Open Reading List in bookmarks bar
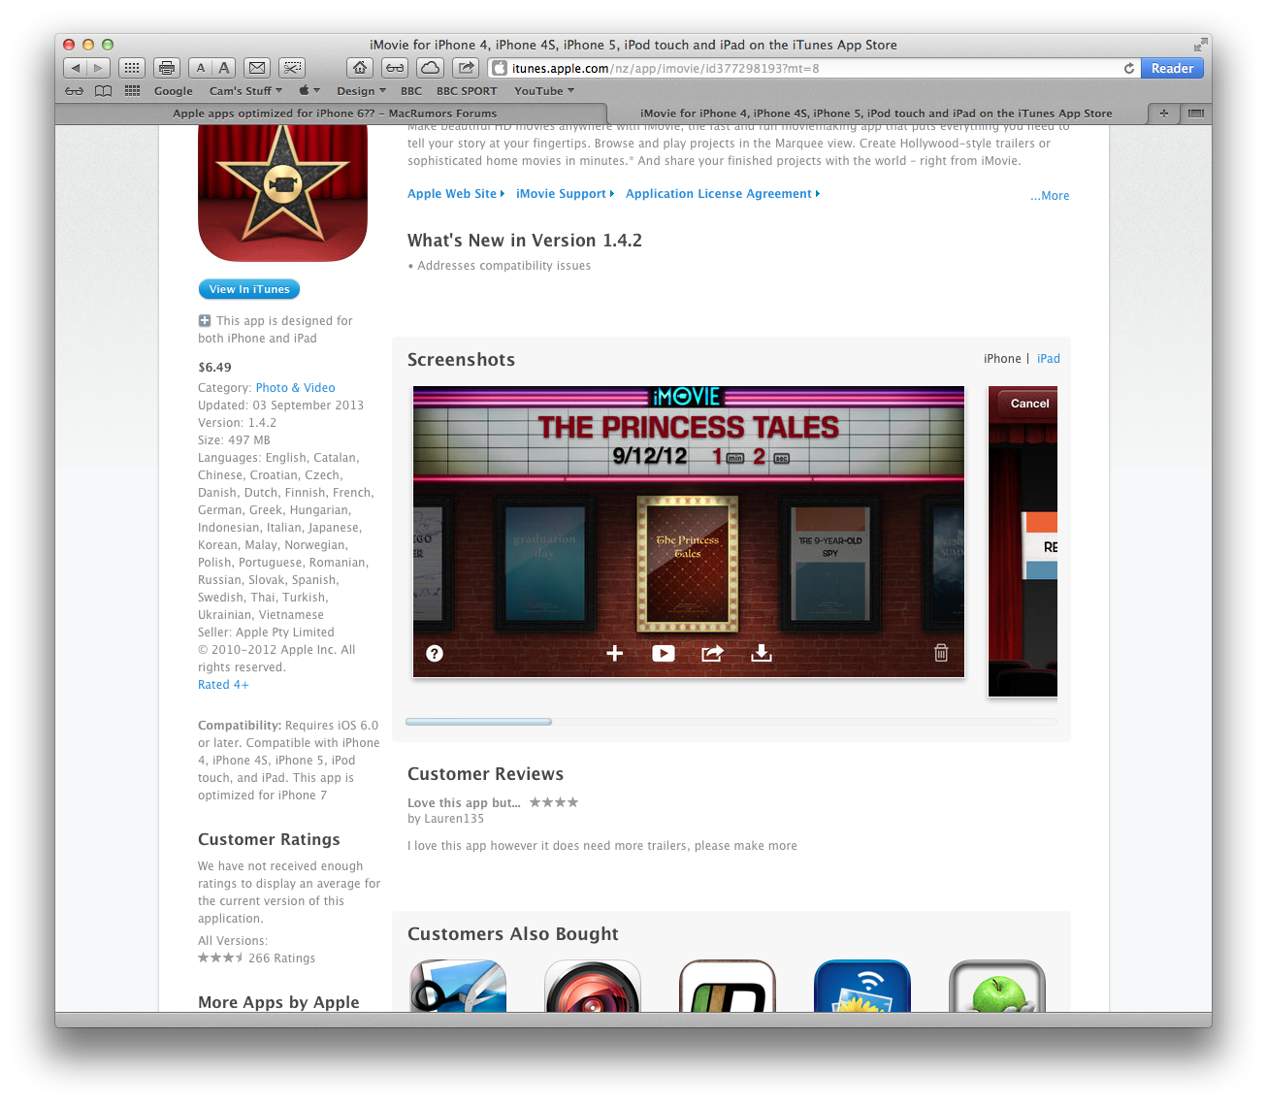 tap(74, 91)
